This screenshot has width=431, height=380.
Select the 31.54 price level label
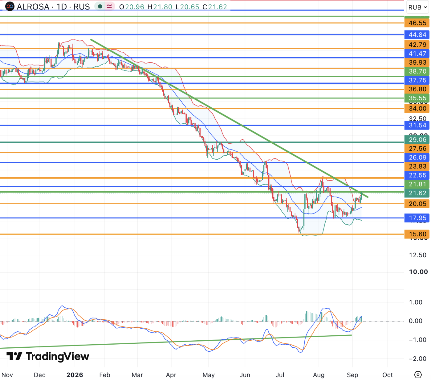(x=417, y=125)
